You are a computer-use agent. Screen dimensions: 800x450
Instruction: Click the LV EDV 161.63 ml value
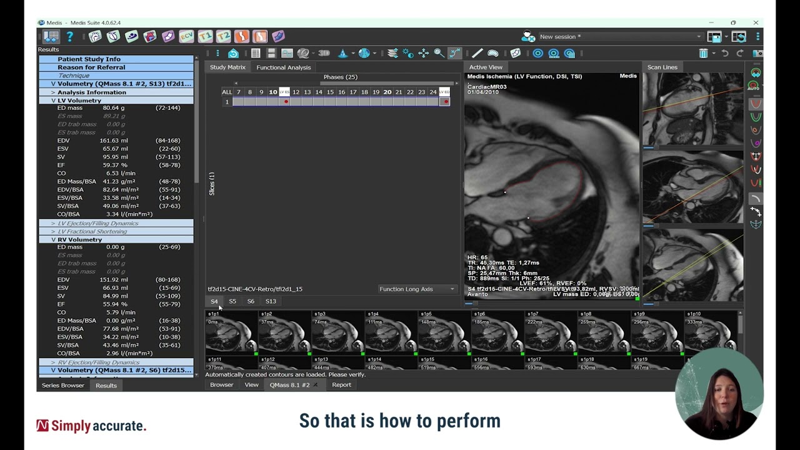coord(114,141)
